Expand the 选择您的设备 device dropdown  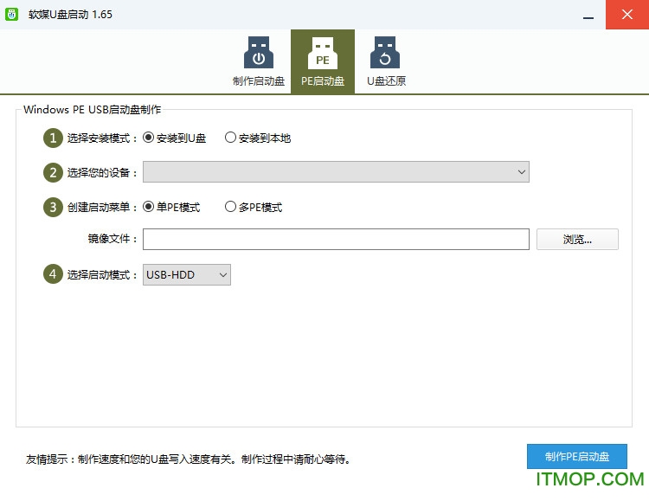(336, 172)
